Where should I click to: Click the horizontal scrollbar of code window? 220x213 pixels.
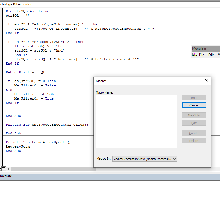tap(53, 169)
